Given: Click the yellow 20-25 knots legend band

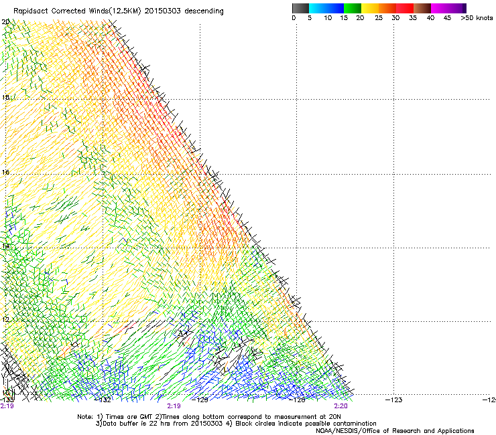Looking at the screenshot, I should pos(370,8).
